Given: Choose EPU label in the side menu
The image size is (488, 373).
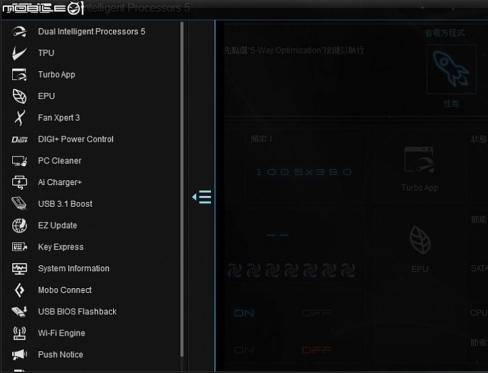Looking at the screenshot, I should (x=46, y=96).
